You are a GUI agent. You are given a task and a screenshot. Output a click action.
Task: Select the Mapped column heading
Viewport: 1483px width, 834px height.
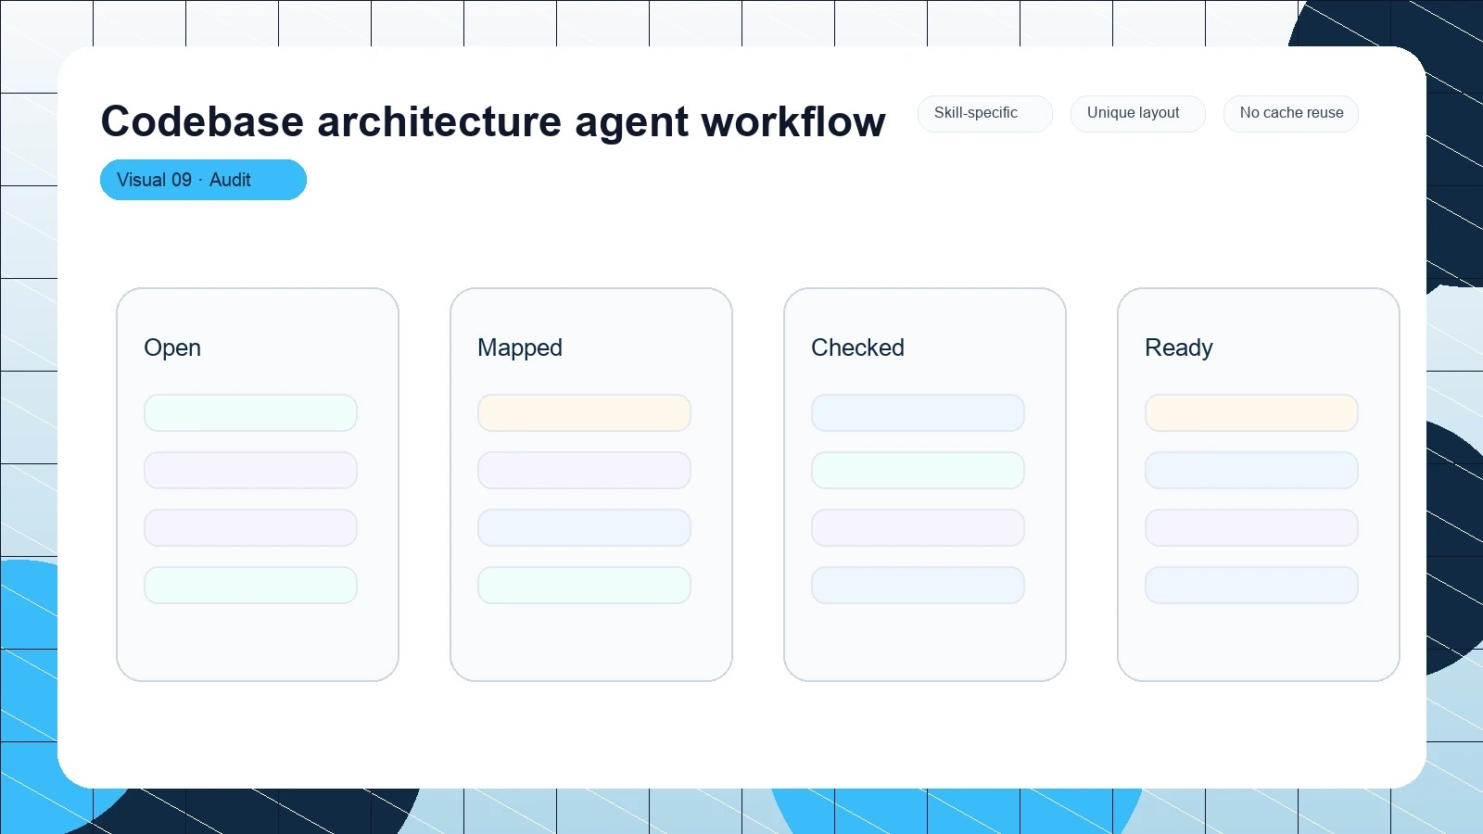coord(520,347)
